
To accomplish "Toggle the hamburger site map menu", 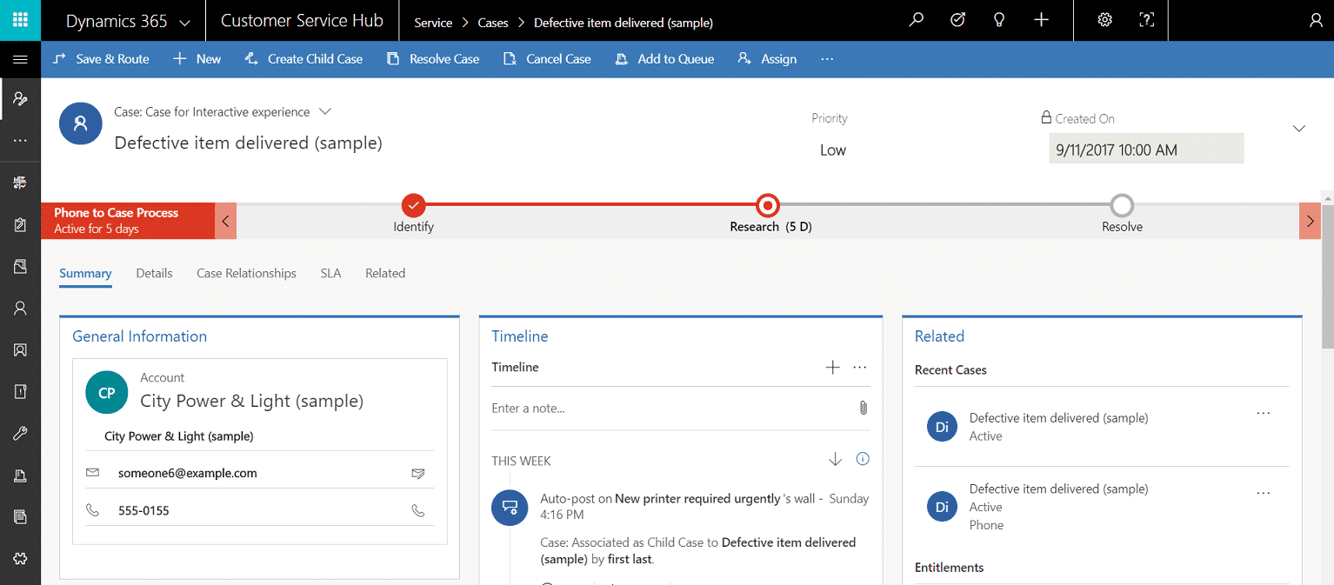I will 20,59.
